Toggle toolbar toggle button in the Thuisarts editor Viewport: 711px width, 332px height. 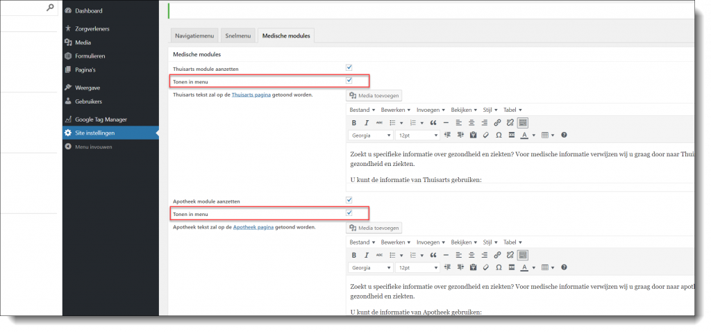point(523,122)
